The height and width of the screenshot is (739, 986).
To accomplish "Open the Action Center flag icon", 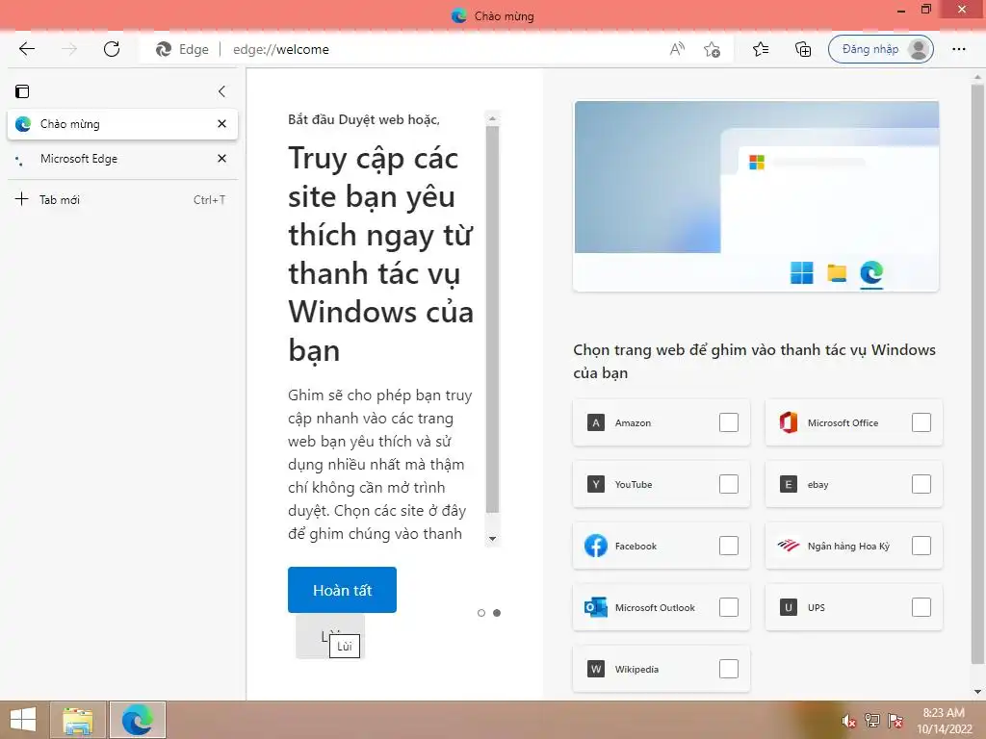I will (895, 721).
